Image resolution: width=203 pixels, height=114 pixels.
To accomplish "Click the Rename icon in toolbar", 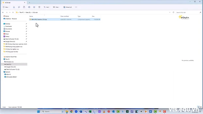I will tap(29, 7).
